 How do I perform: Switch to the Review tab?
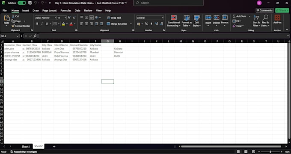pyautogui.click(x=88, y=11)
